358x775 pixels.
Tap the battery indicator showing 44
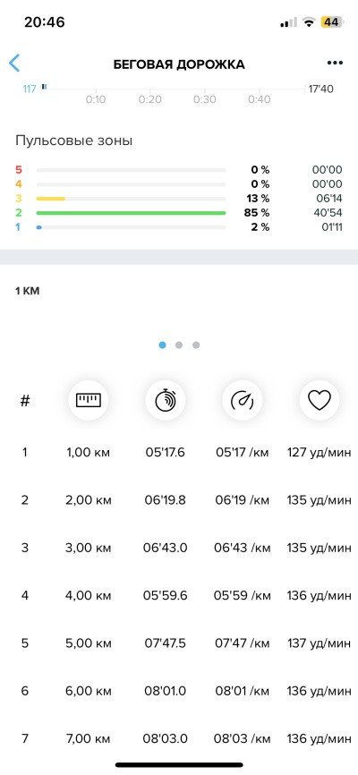pos(332,22)
